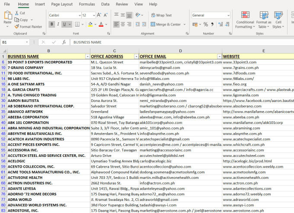Select the yellow fill color button

tap(90, 24)
